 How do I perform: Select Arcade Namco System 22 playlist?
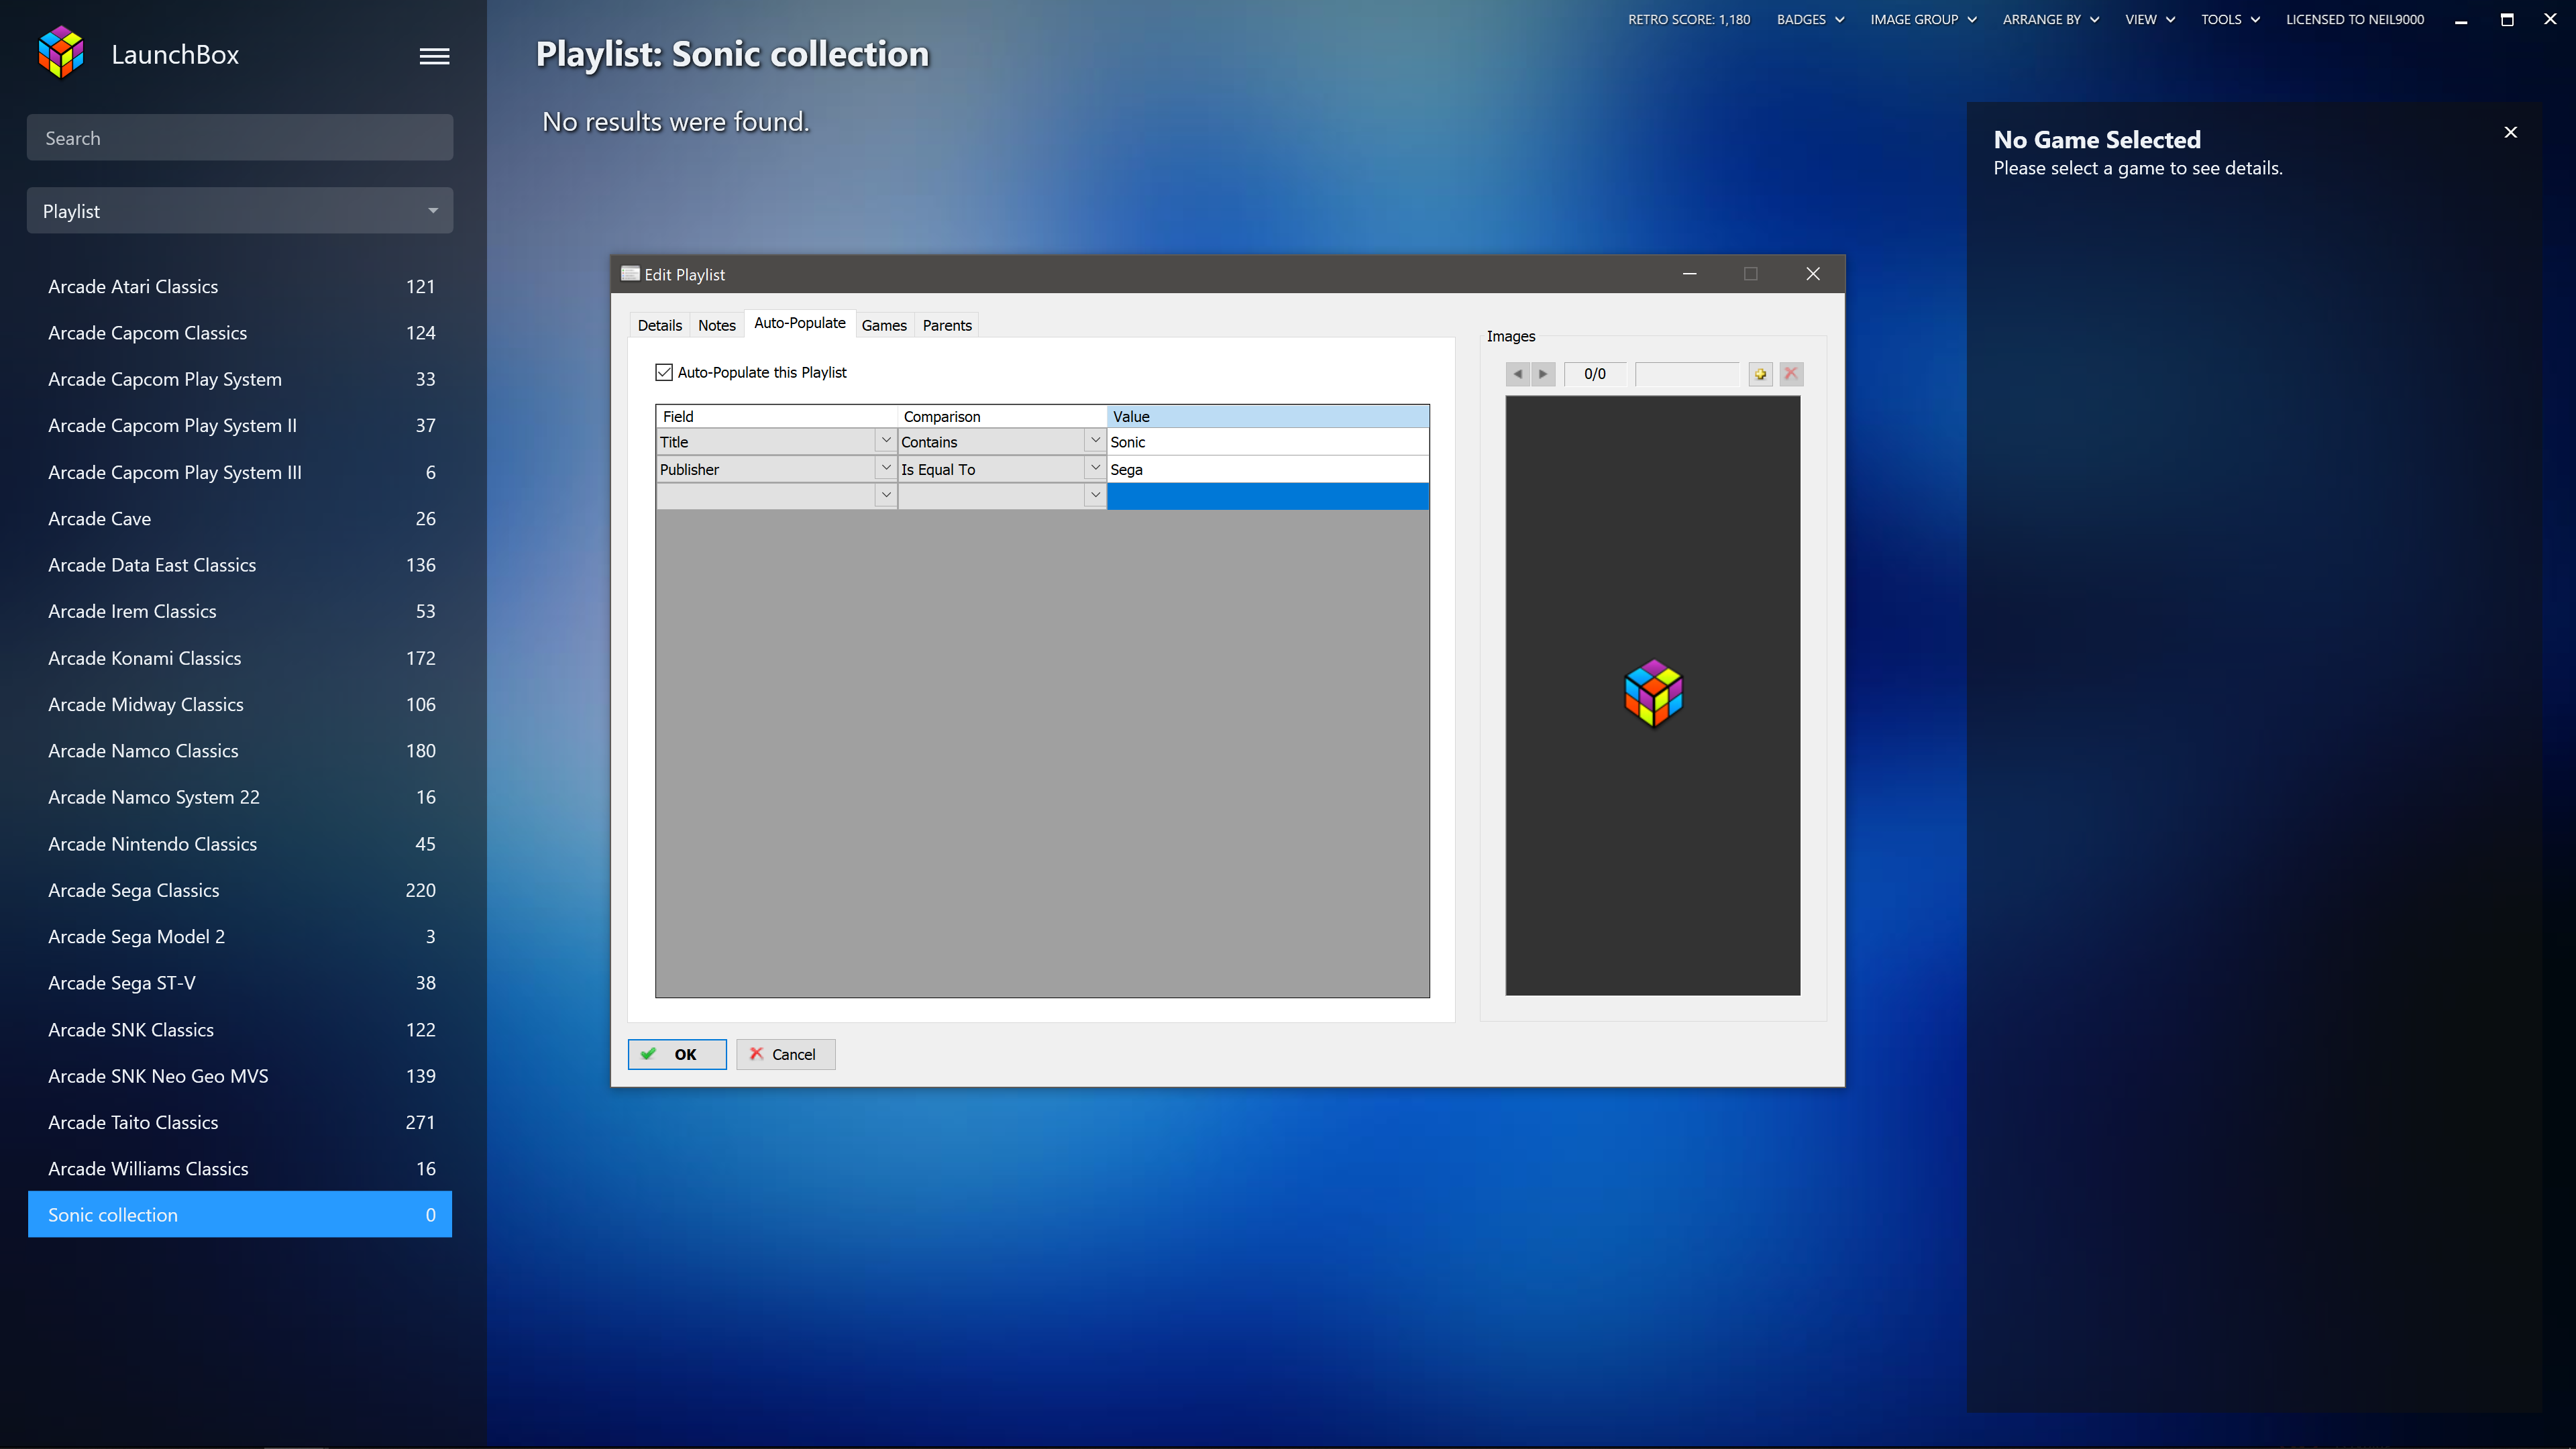(240, 797)
